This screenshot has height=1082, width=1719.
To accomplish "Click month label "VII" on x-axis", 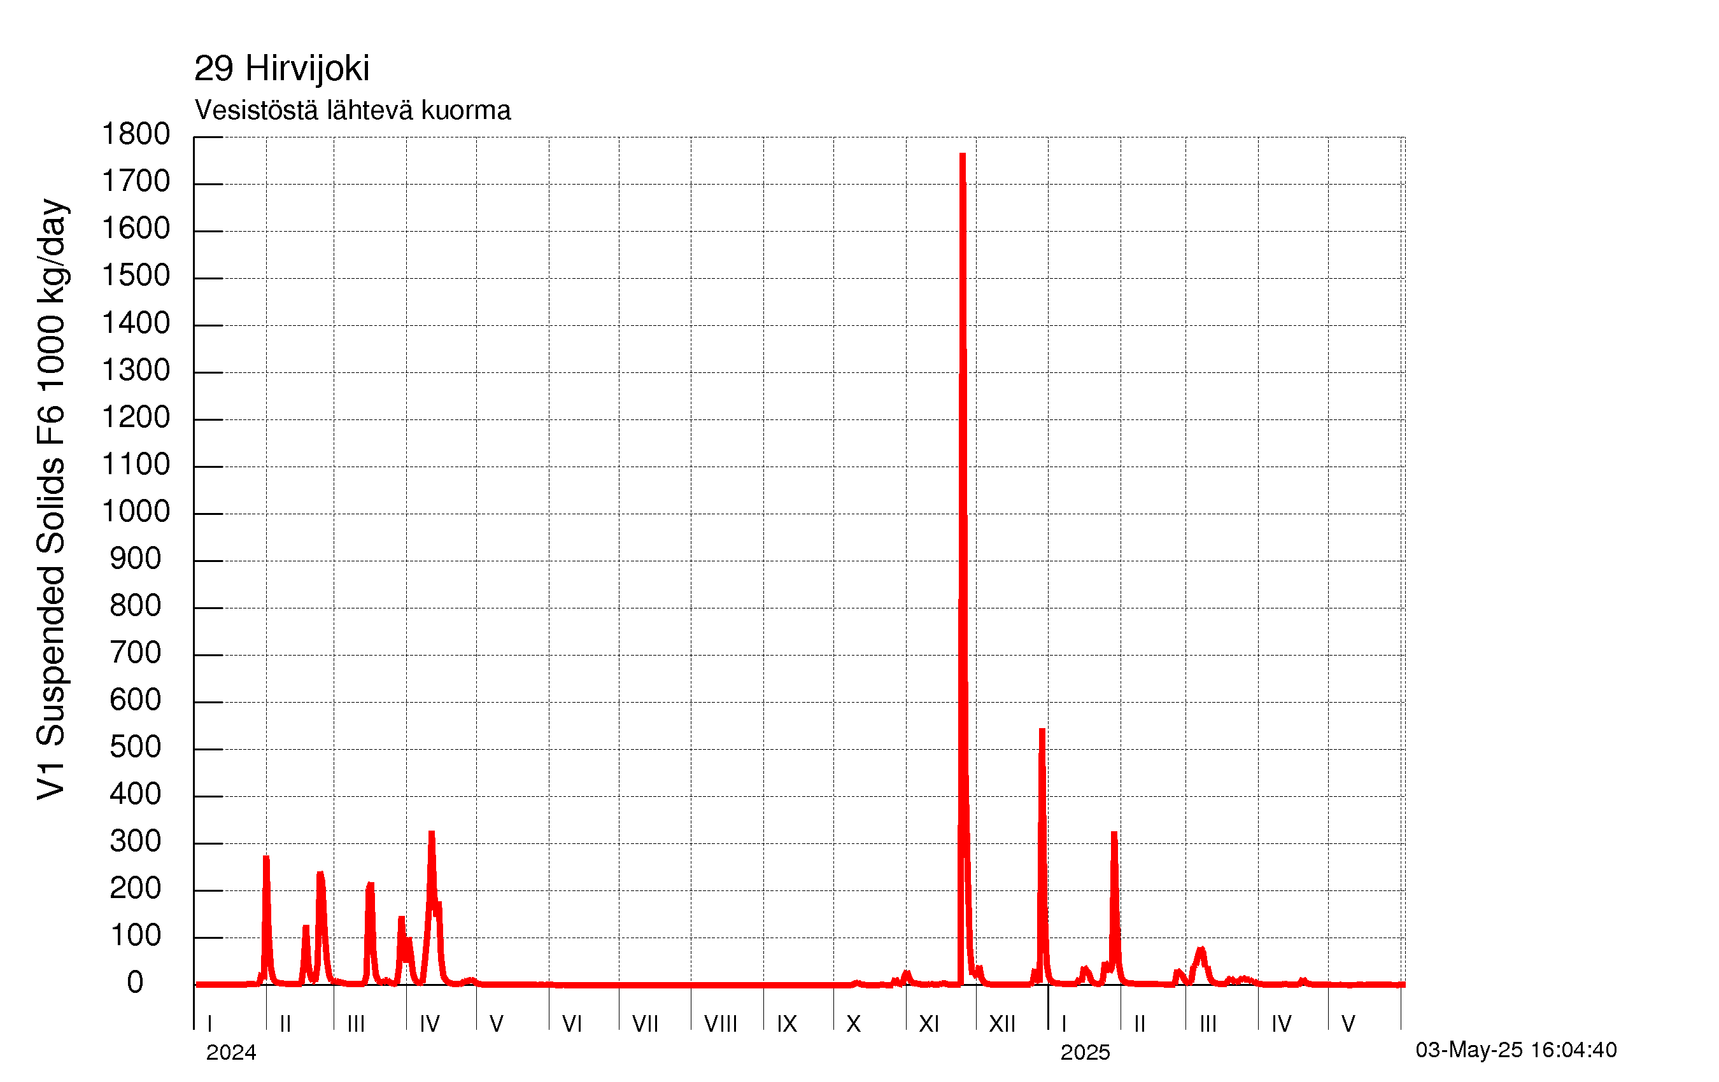I will pos(646,1024).
